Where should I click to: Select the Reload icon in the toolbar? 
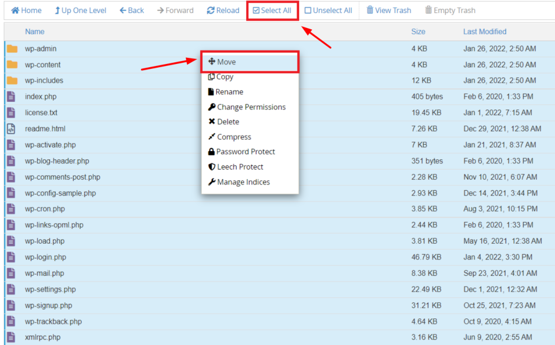click(222, 10)
